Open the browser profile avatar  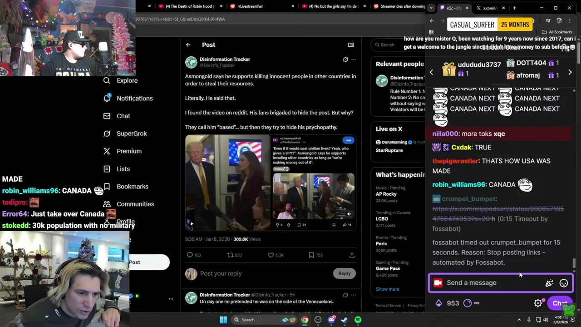(559, 21)
